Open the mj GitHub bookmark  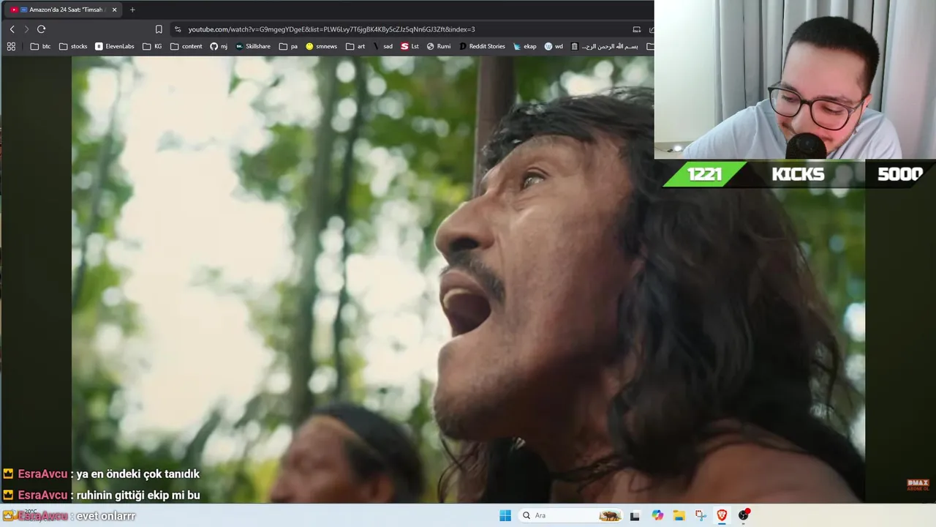coord(219,46)
